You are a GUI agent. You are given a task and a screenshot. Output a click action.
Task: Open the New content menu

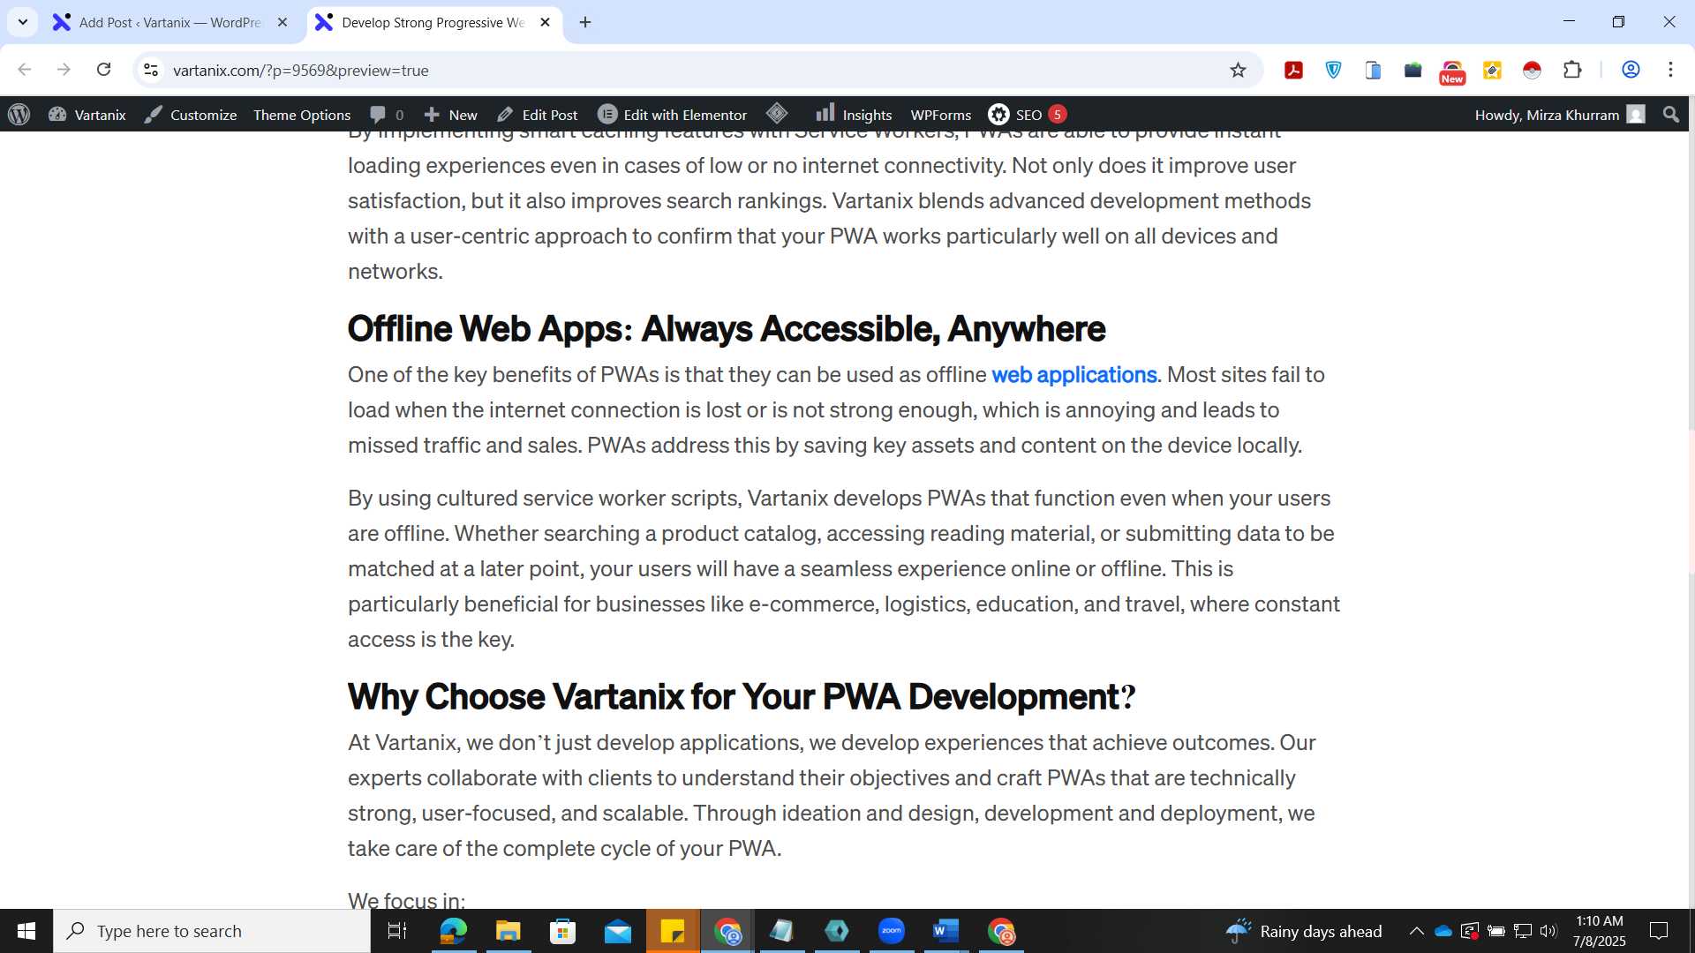tap(450, 115)
